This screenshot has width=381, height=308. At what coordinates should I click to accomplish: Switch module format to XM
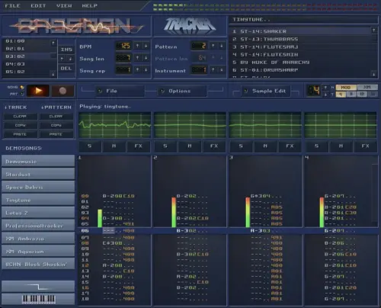click(367, 88)
